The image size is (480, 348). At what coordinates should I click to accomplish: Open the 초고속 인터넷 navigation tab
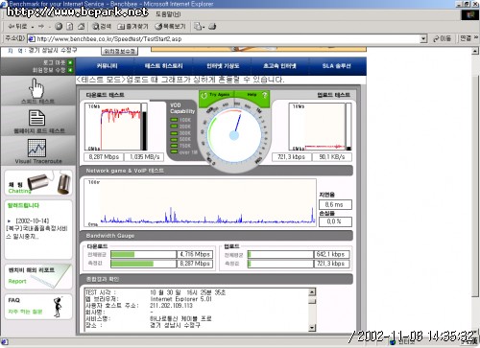[279, 66]
